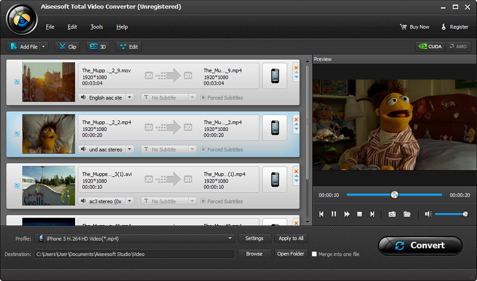Open the Help menu
477x281 pixels.
(122, 27)
